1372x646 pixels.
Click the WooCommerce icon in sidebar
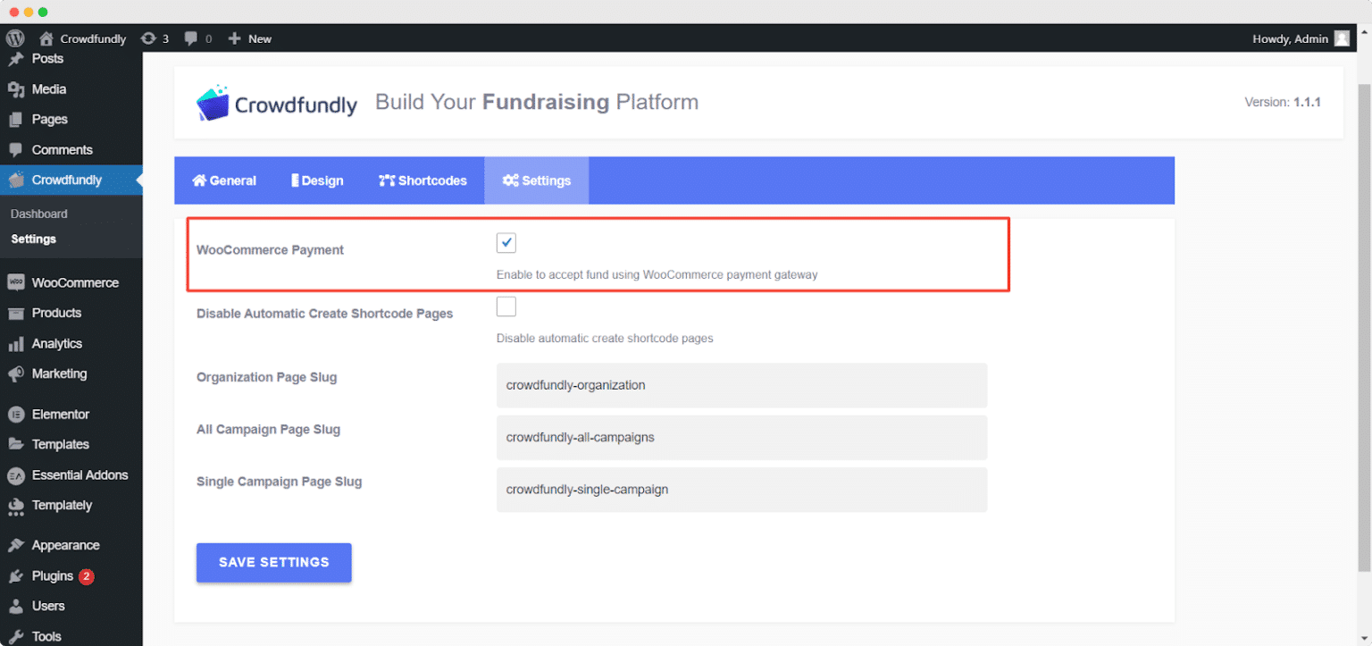coord(16,282)
